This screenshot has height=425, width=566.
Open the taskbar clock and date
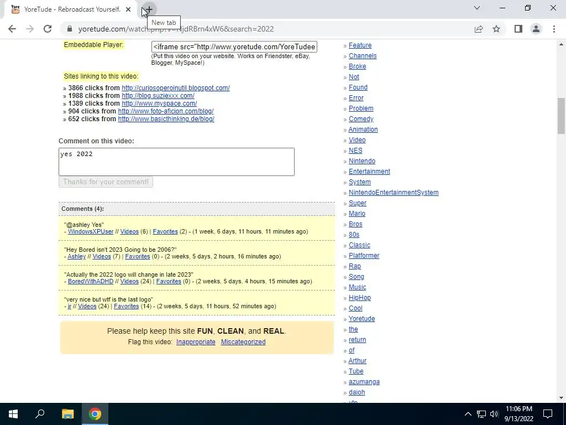pyautogui.click(x=518, y=414)
